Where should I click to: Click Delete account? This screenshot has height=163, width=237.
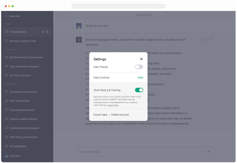pyautogui.click(x=120, y=115)
